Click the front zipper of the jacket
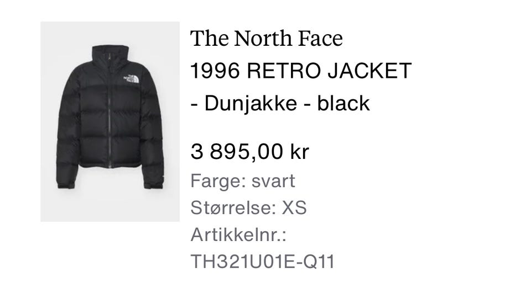The image size is (531, 294). coord(110,111)
